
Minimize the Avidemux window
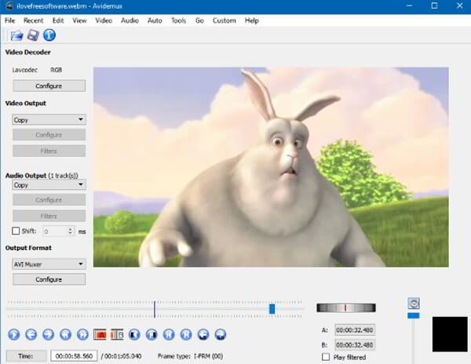[409, 5]
